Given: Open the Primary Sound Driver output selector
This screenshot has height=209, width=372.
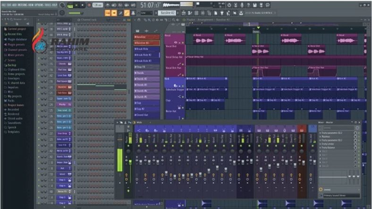Looking at the screenshot, I should (341, 195).
